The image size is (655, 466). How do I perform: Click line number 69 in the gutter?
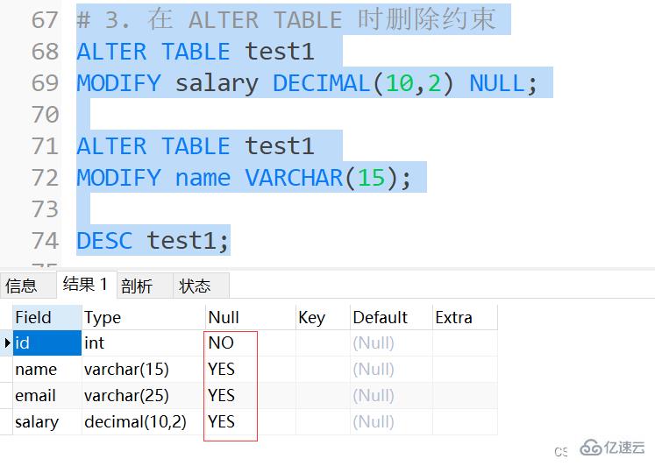[x=45, y=83]
